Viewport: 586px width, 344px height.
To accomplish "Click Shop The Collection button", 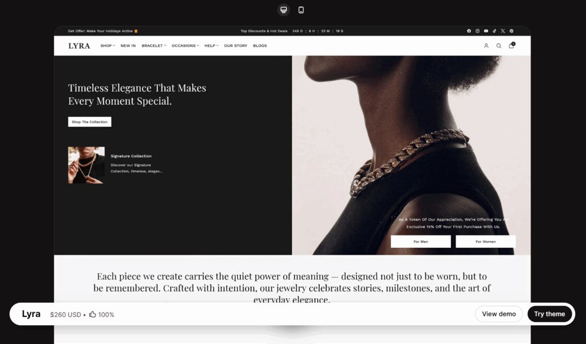I will click(x=90, y=122).
